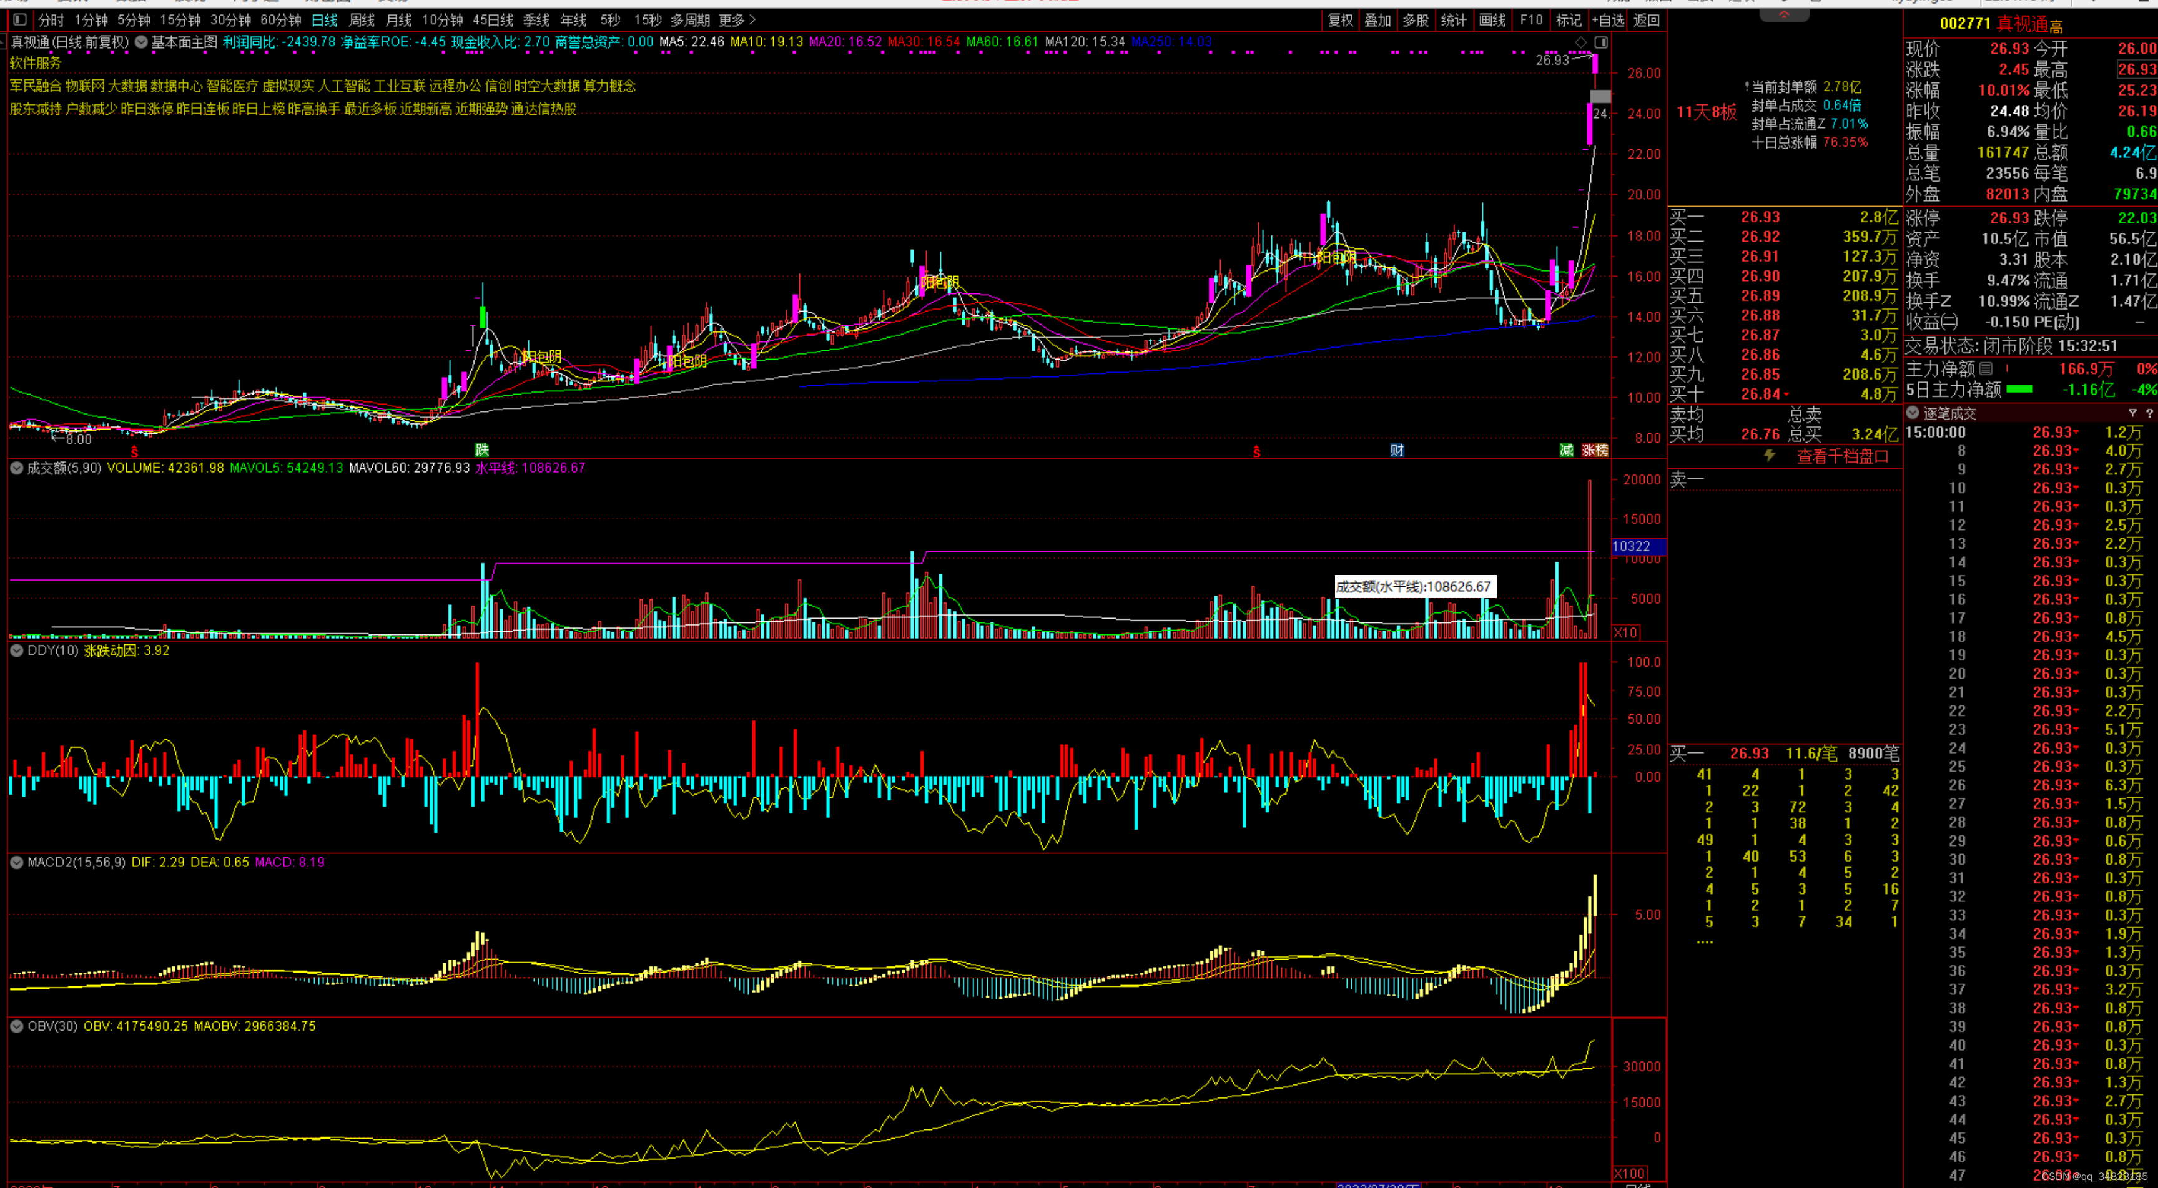
Task: Open the DDY(10) indicator dropdown
Action: pos(16,650)
